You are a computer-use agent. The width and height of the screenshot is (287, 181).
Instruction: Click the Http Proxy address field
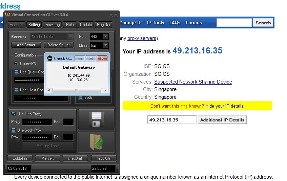[x=37, y=122]
